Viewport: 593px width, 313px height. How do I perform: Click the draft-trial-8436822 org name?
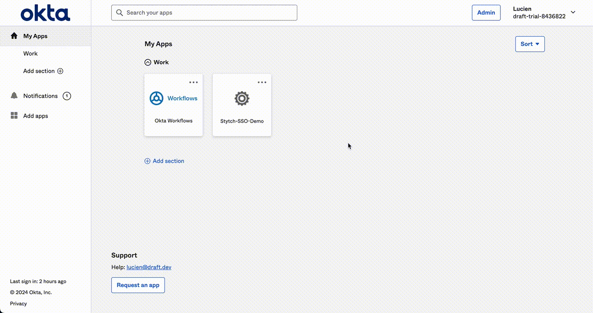tap(539, 16)
